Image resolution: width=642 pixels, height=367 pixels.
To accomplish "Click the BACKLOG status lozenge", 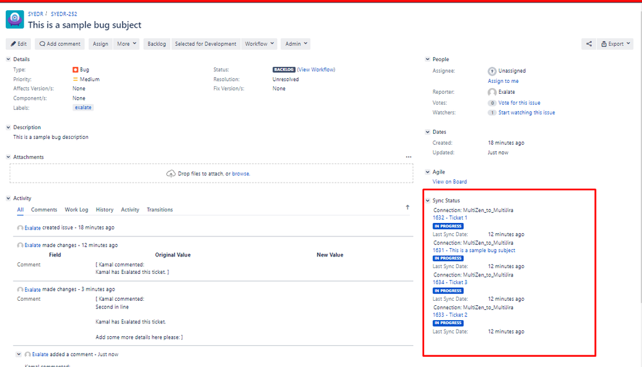I will 284,69.
